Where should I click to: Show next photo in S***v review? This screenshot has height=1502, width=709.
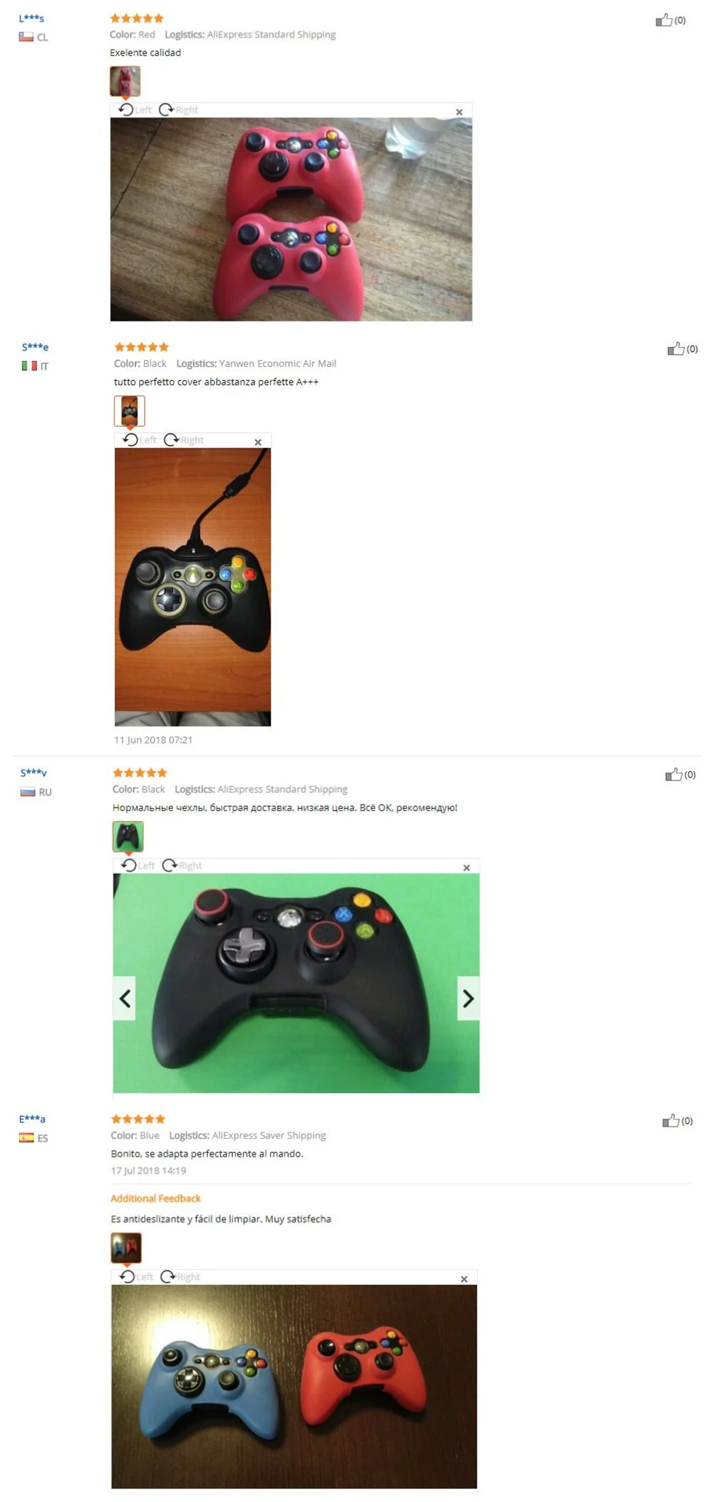(x=468, y=998)
